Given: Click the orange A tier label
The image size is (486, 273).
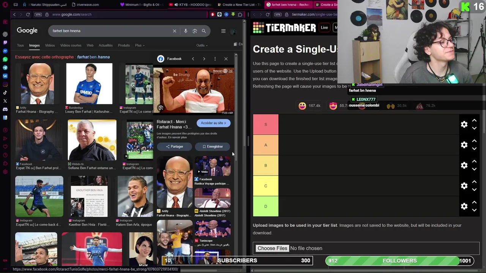Looking at the screenshot, I should (x=266, y=145).
